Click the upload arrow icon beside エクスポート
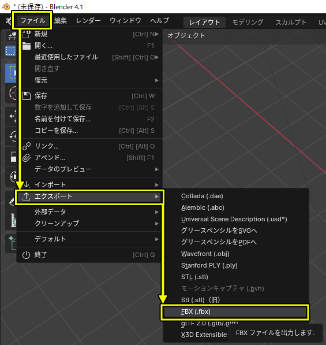This screenshot has height=345, width=326. pyautogui.click(x=26, y=196)
